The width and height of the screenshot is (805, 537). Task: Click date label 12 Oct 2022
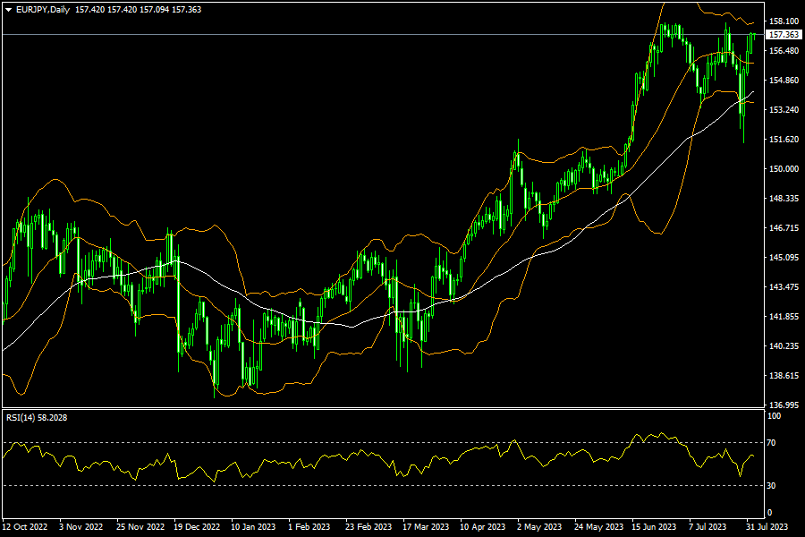click(x=25, y=527)
